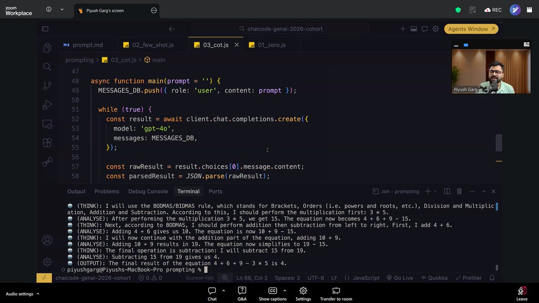Open Zoom Settings
539x303 pixels.
[x=303, y=294]
